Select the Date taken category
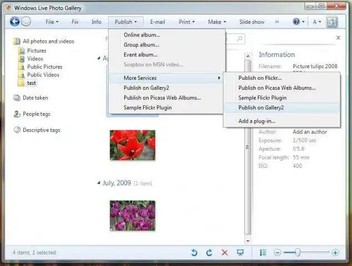This screenshot has width=352, height=266. click(35, 98)
